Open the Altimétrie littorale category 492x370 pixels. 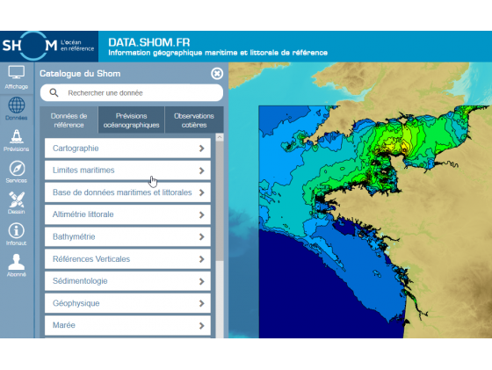pos(127,214)
